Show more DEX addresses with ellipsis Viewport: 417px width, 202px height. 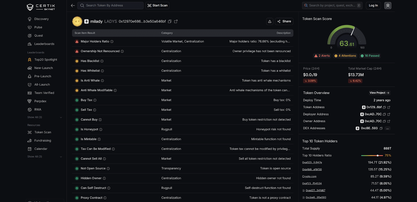point(388,128)
